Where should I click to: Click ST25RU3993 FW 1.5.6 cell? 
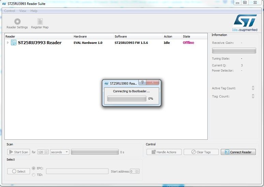click(131, 43)
